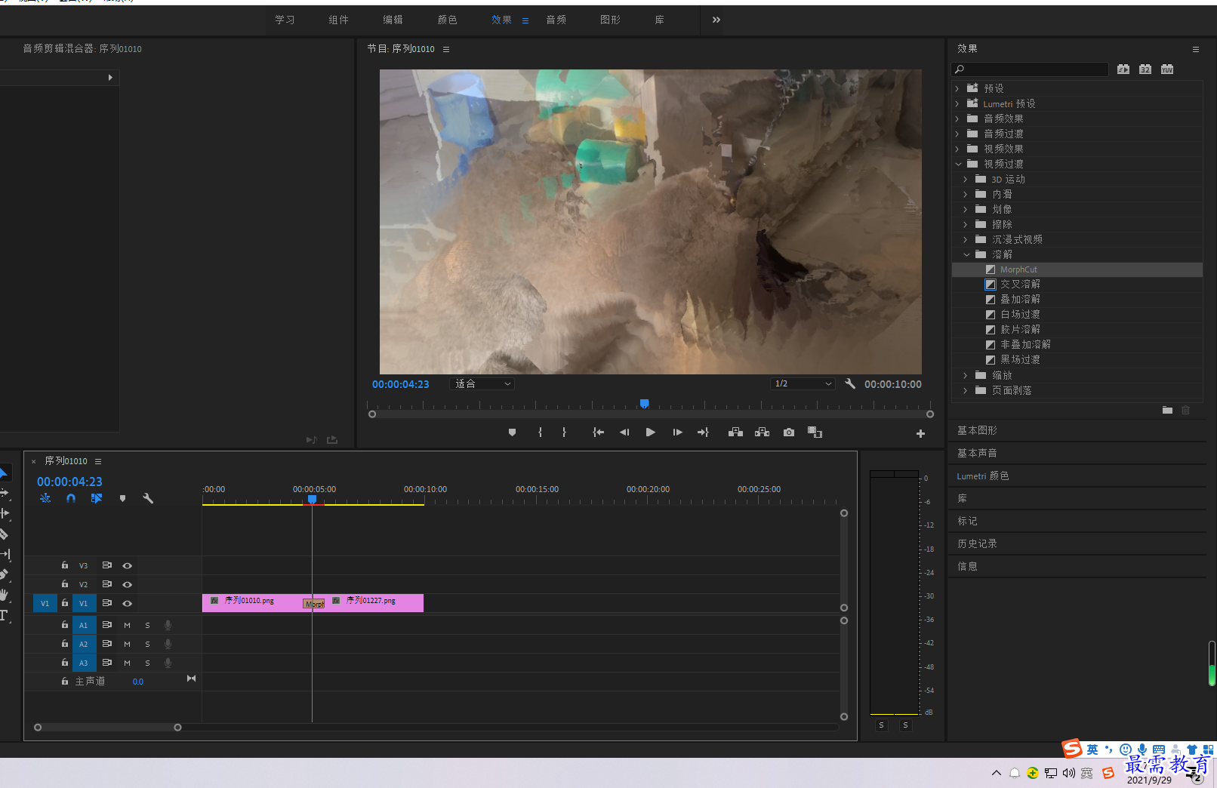
Task: Click the Lift button
Action: [735, 432]
